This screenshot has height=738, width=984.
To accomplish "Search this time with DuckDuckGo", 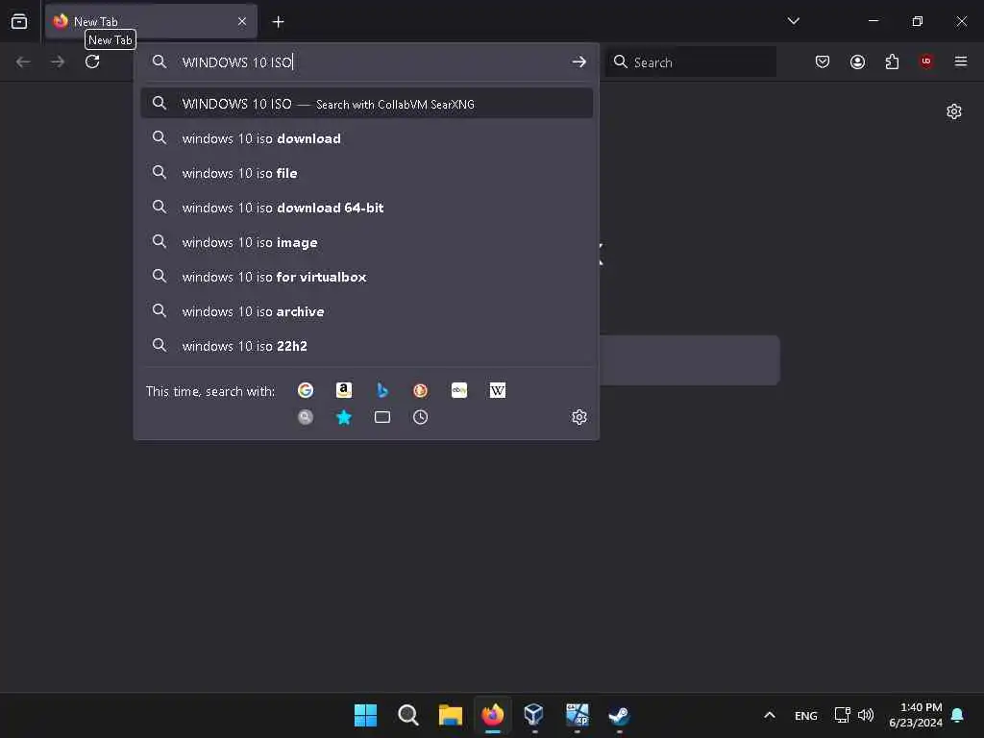I will [x=421, y=390].
